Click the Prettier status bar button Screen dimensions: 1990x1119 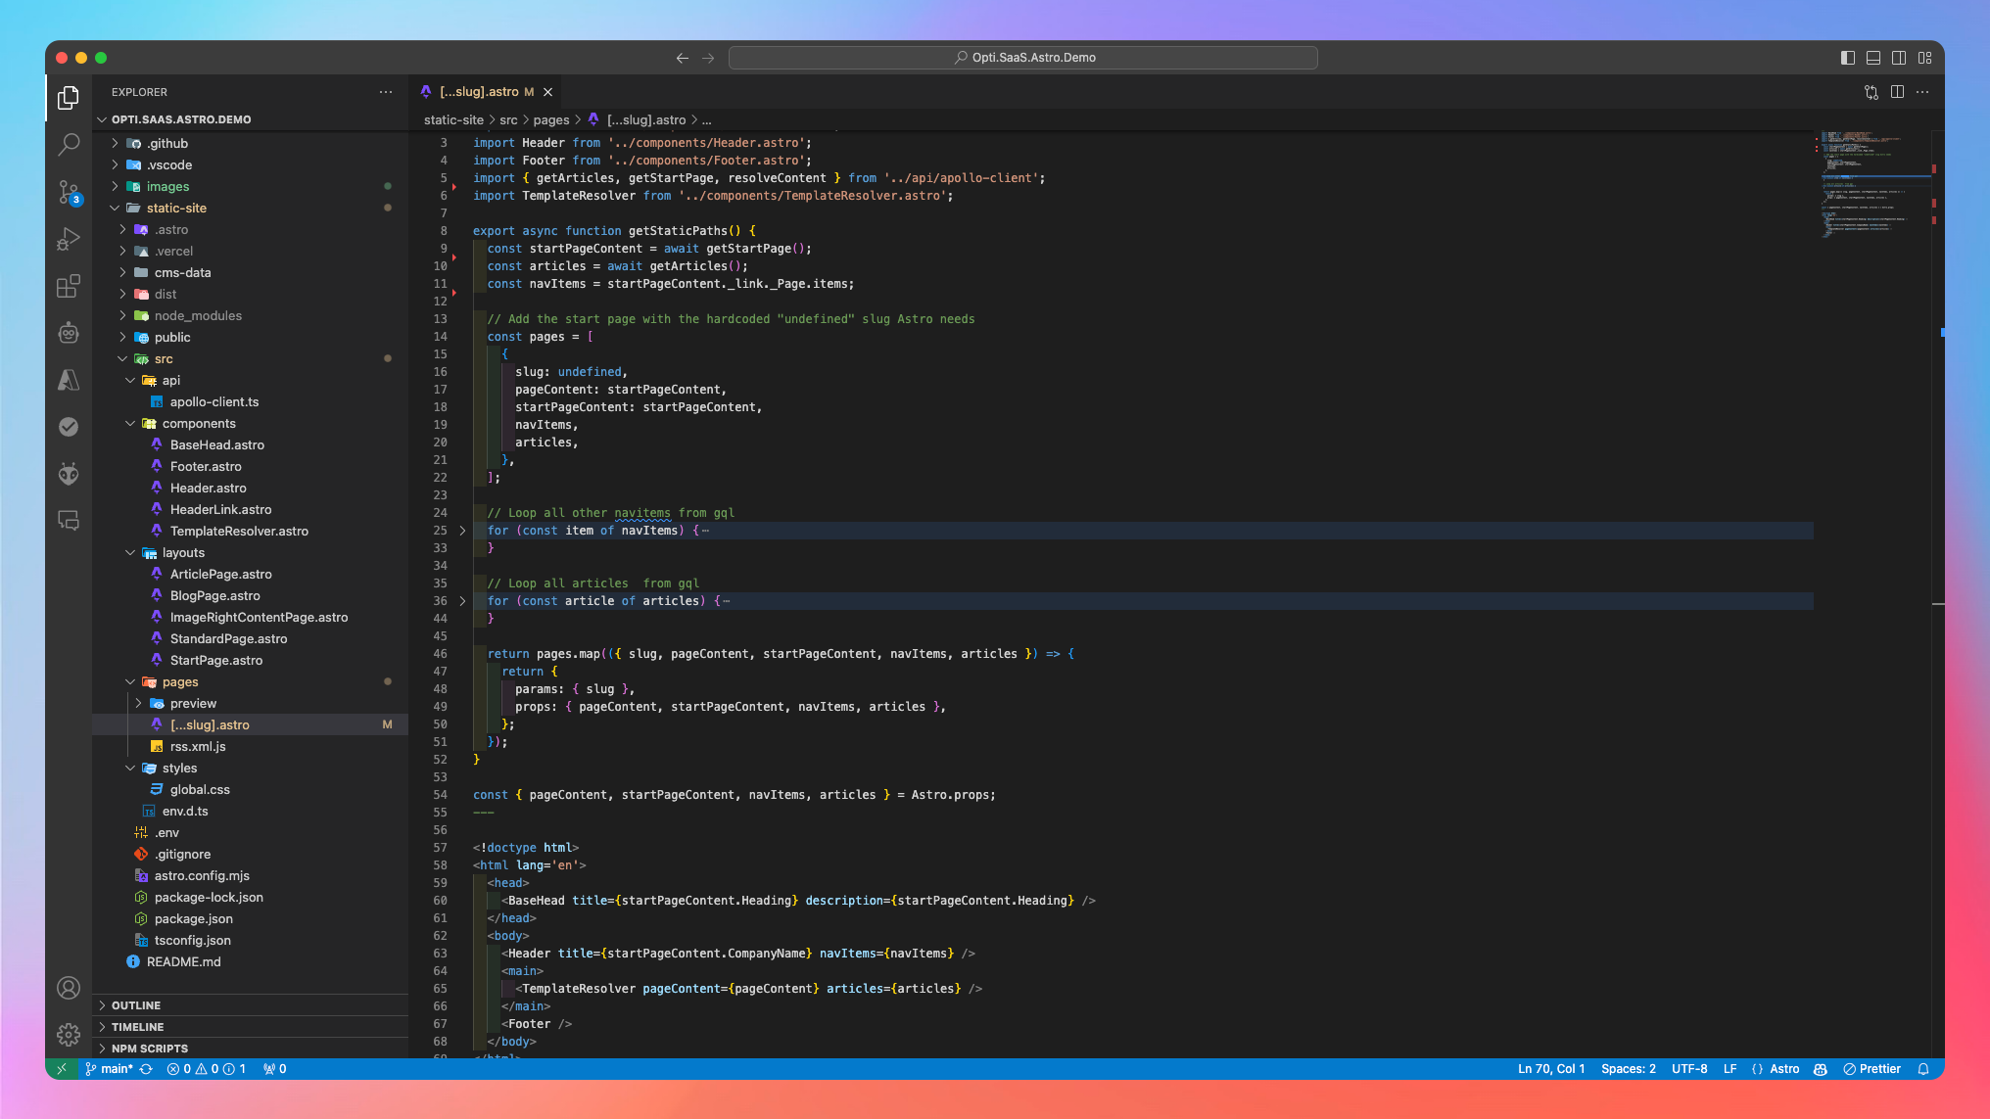pos(1872,1069)
